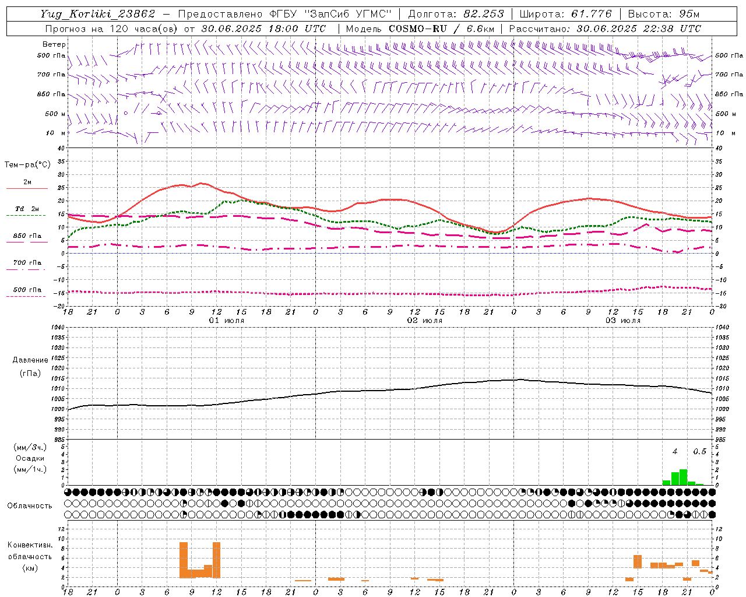Click the tall orange convective bar near 12h July 1
Image resolution: width=746 pixels, height=597 pixels.
coord(217,560)
